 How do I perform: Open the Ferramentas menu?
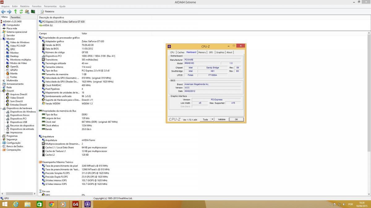coord(50,6)
